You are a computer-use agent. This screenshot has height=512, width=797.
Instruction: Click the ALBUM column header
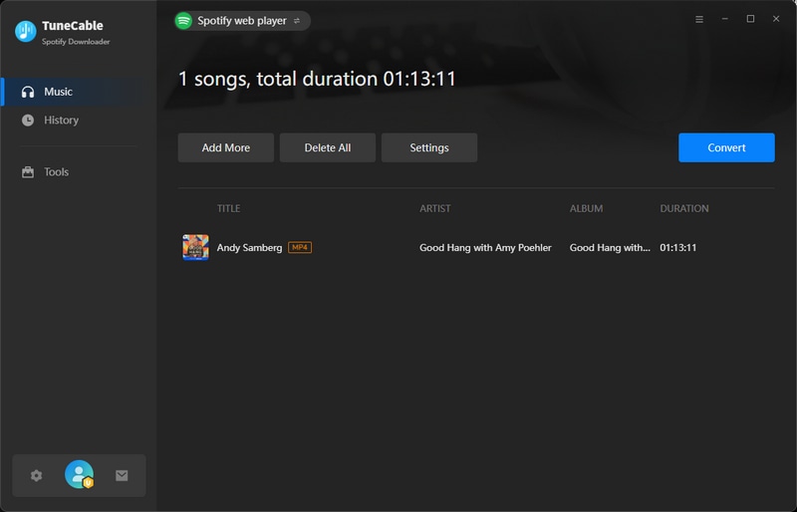pyautogui.click(x=586, y=208)
